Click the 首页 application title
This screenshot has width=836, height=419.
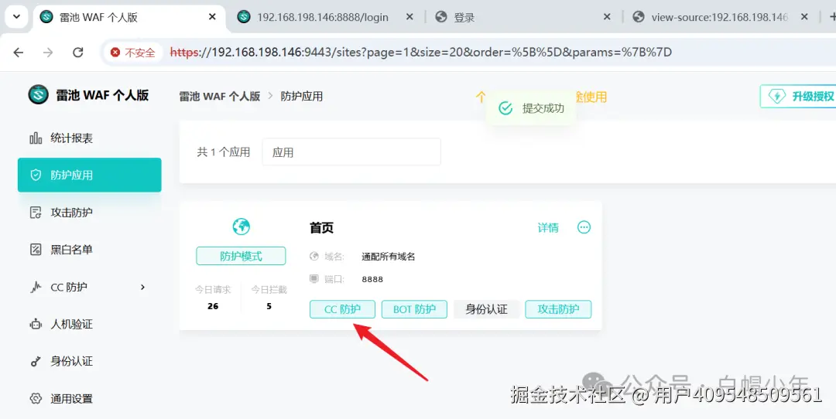[x=321, y=228]
